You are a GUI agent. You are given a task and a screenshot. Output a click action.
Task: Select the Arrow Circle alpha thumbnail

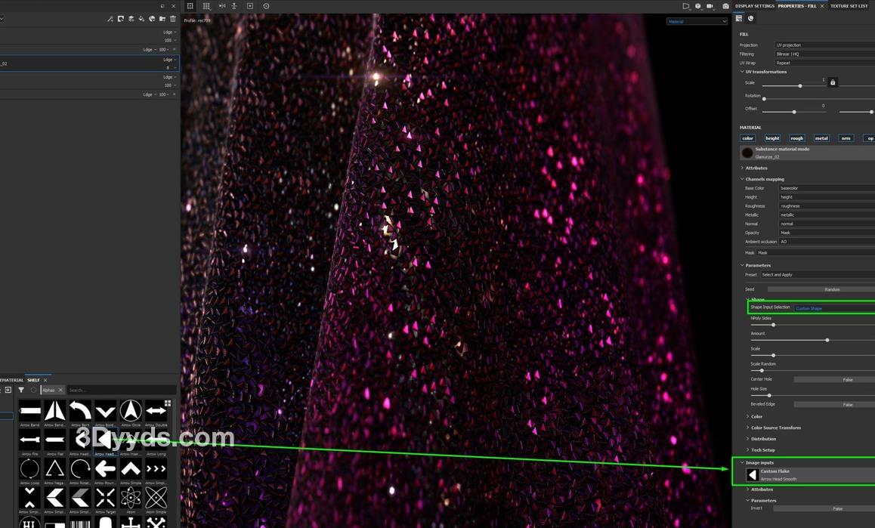[131, 411]
